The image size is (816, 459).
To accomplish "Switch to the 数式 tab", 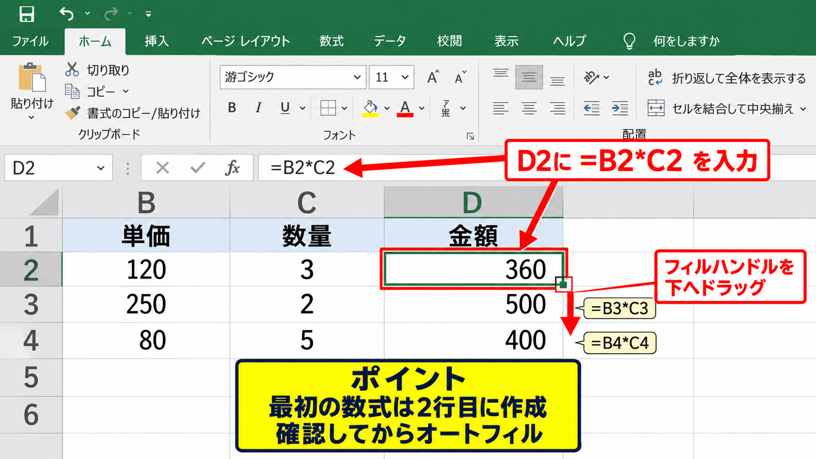I will [x=331, y=41].
